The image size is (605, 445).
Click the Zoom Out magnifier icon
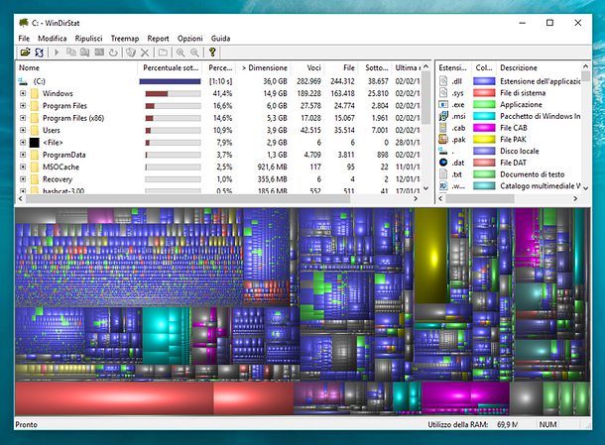tap(194, 53)
